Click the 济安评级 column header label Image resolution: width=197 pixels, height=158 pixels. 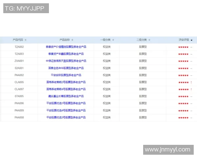coord(184,40)
